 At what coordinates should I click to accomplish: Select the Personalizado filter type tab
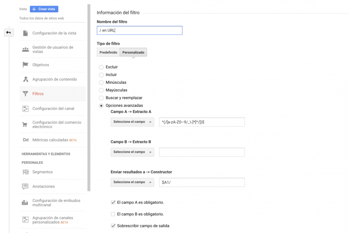(x=133, y=53)
